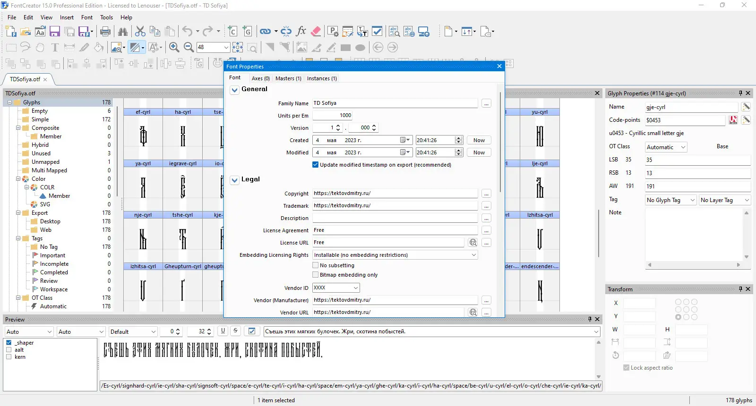Click the Save font toolbar icon
This screenshot has height=406, width=756.
(x=55, y=32)
